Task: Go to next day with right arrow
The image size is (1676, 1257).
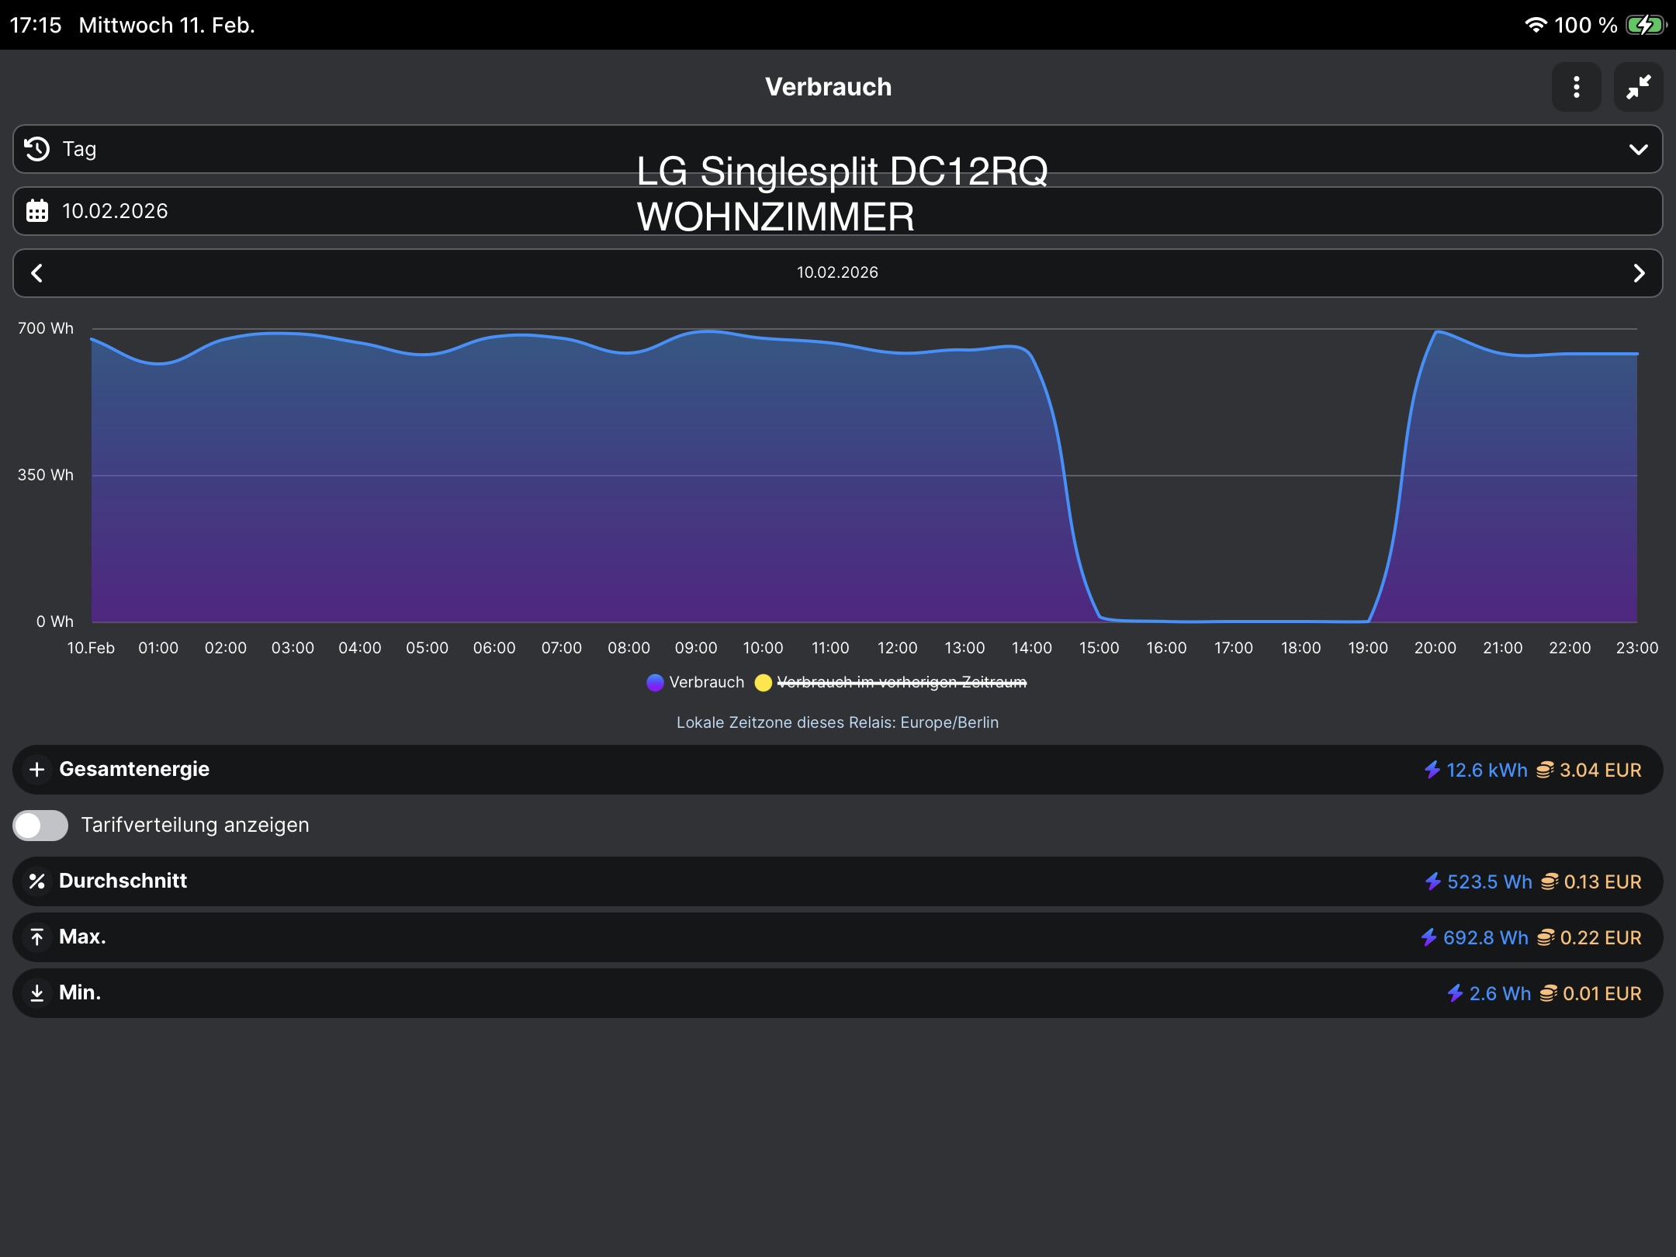Action: click(1638, 273)
